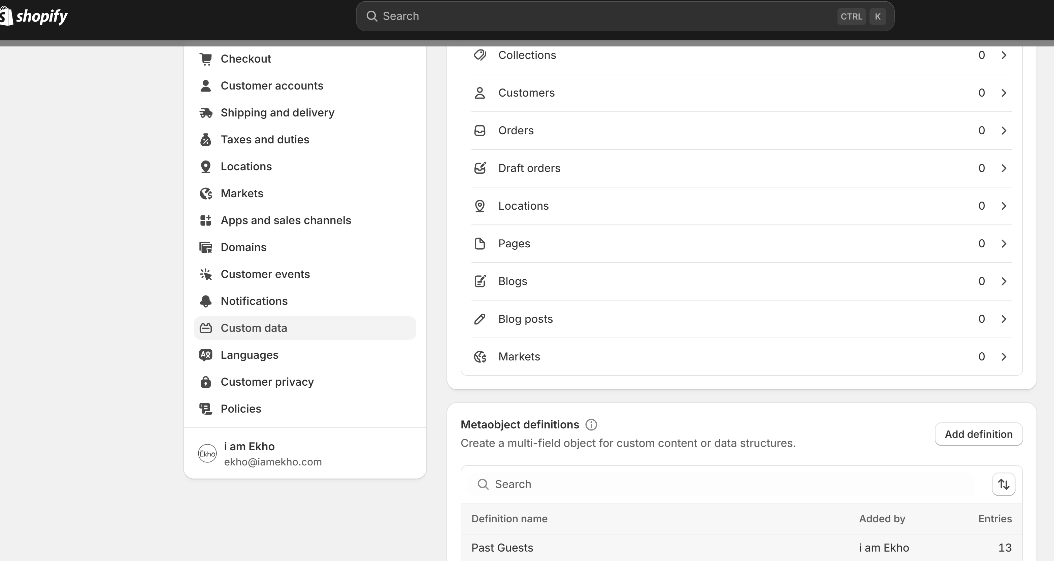Screen dimensions: 1054x561
Task: Open the Markets settings menu item
Action: point(242,194)
